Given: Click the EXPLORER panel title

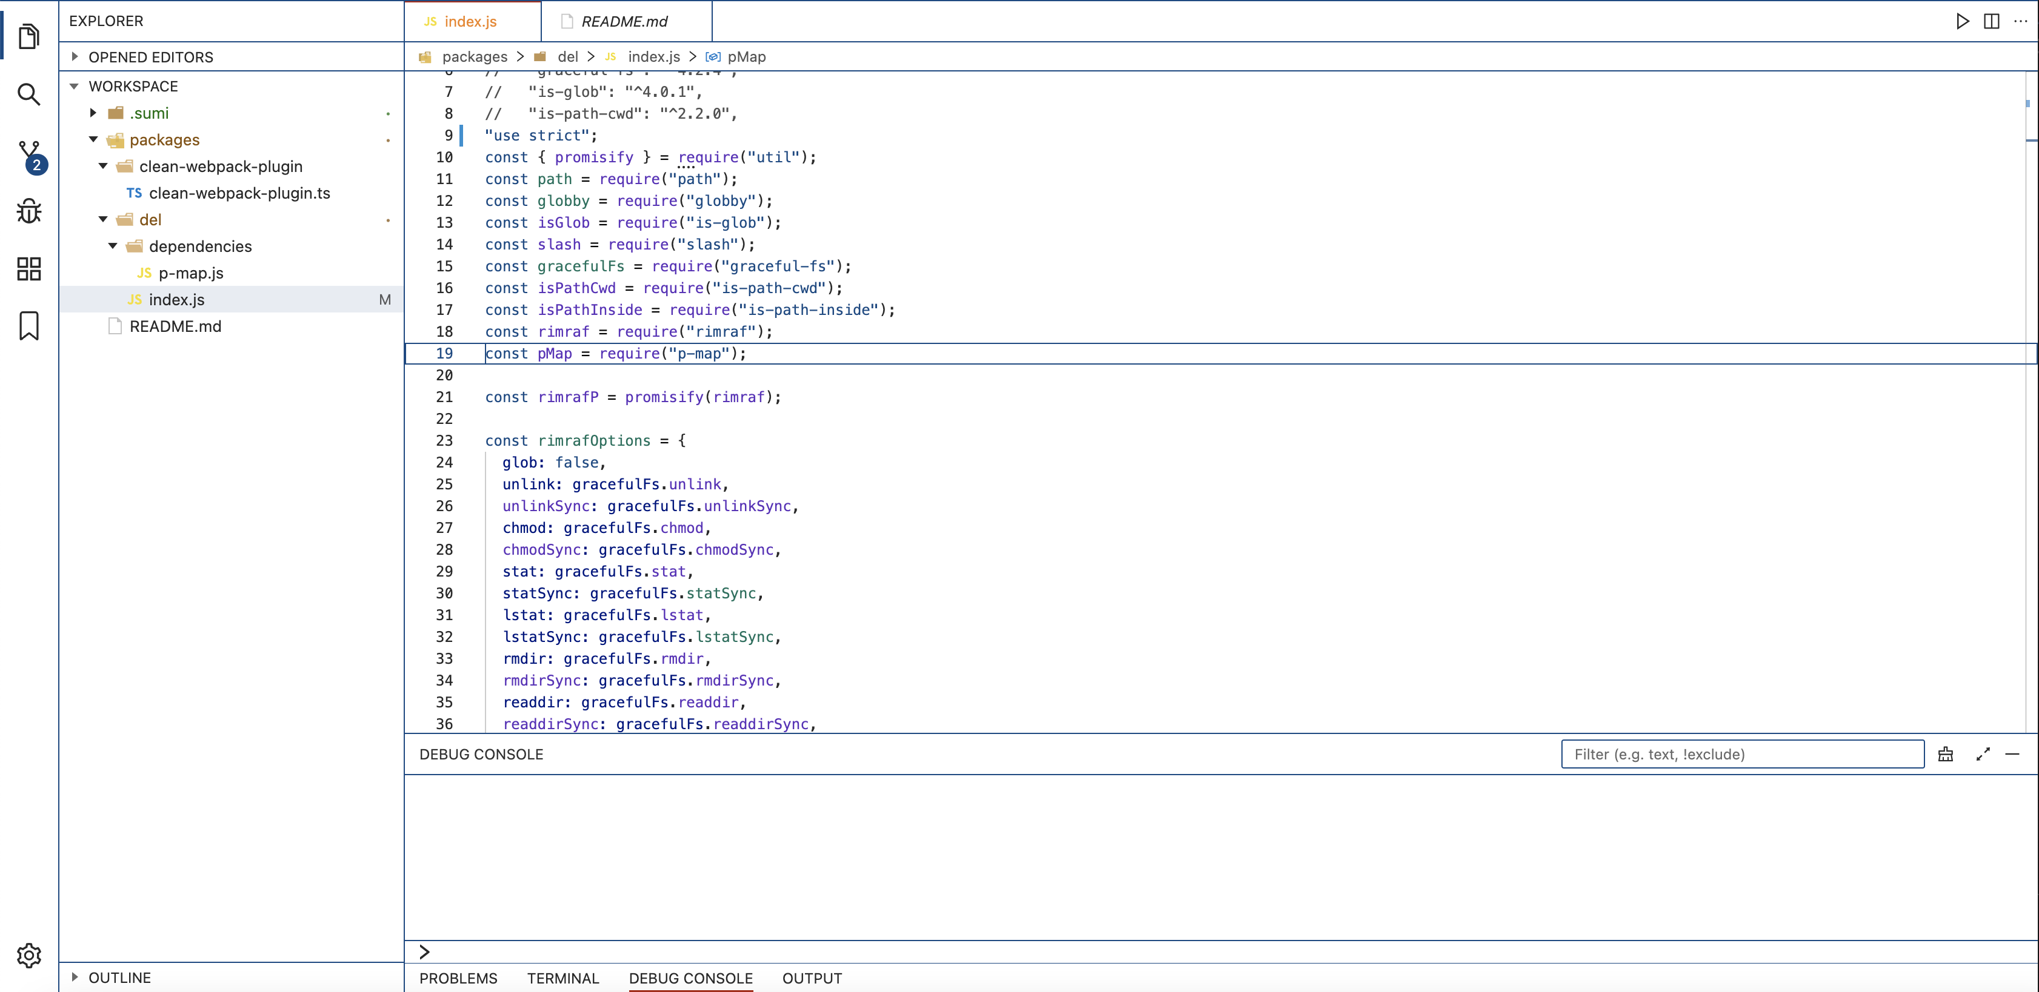Looking at the screenshot, I should coord(106,21).
